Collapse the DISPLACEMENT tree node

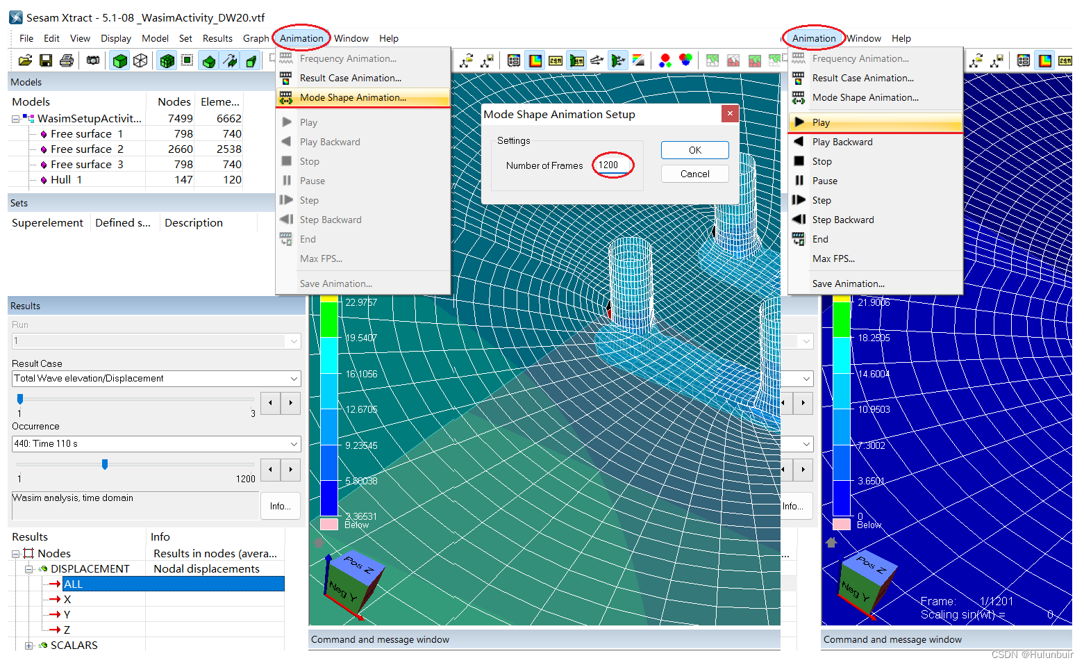pos(29,569)
